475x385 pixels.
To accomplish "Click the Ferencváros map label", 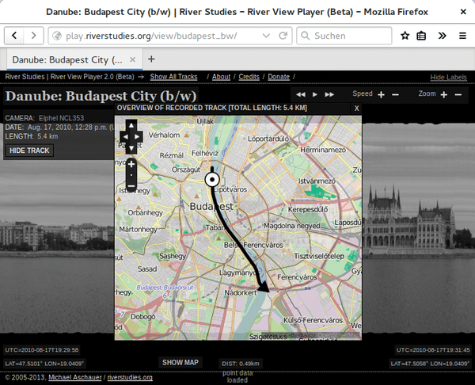I will click(297, 277).
